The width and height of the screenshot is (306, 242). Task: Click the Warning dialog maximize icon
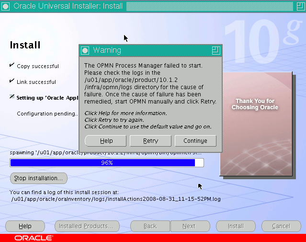point(216,50)
